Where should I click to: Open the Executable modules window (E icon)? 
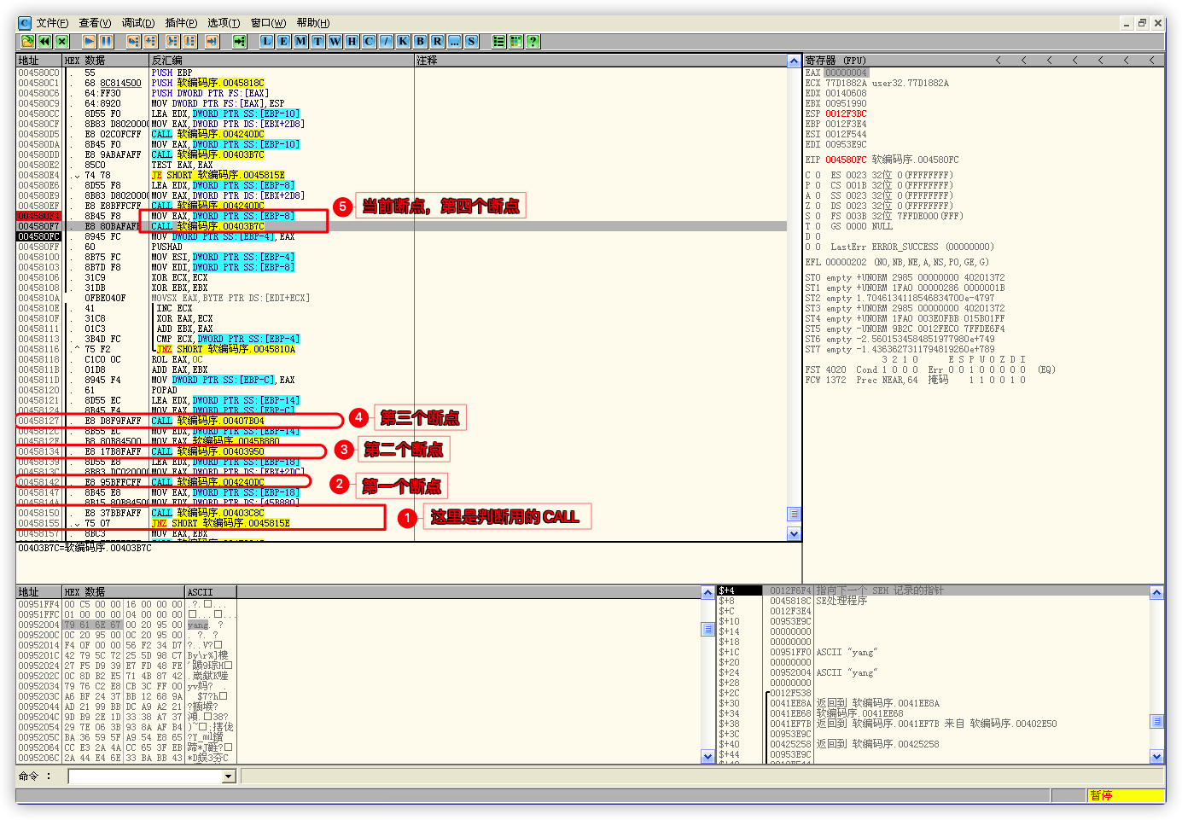point(284,41)
